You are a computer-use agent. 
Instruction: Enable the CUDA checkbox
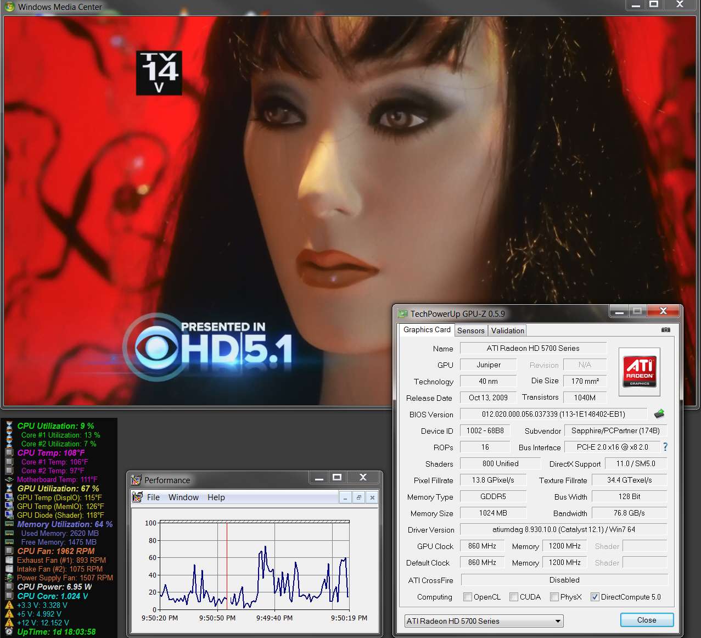514,597
